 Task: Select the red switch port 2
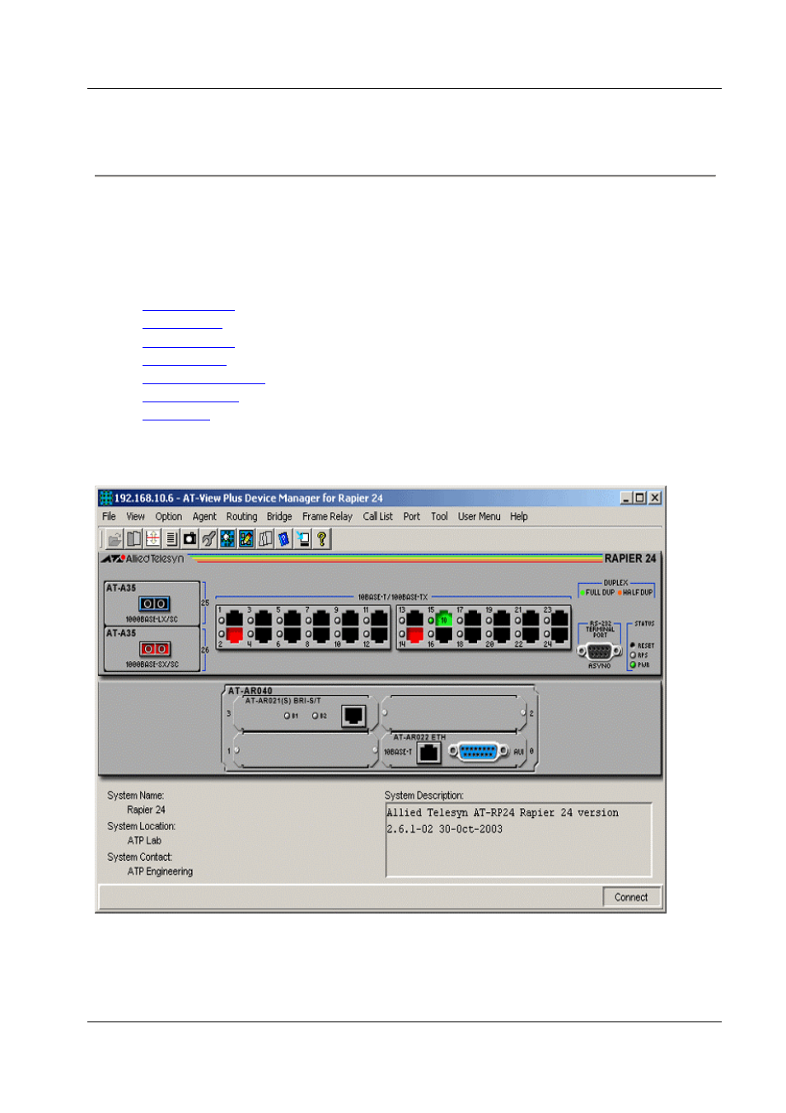[234, 635]
